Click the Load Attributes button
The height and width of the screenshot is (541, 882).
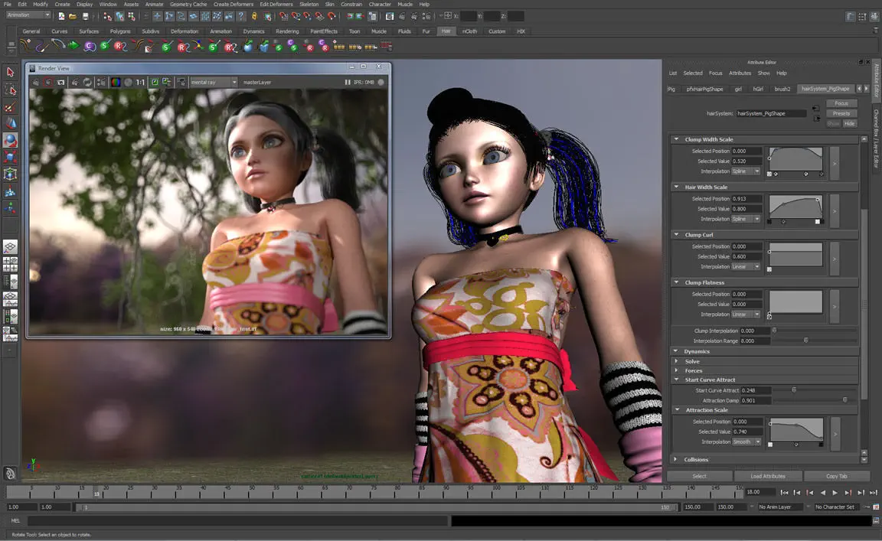tap(769, 476)
